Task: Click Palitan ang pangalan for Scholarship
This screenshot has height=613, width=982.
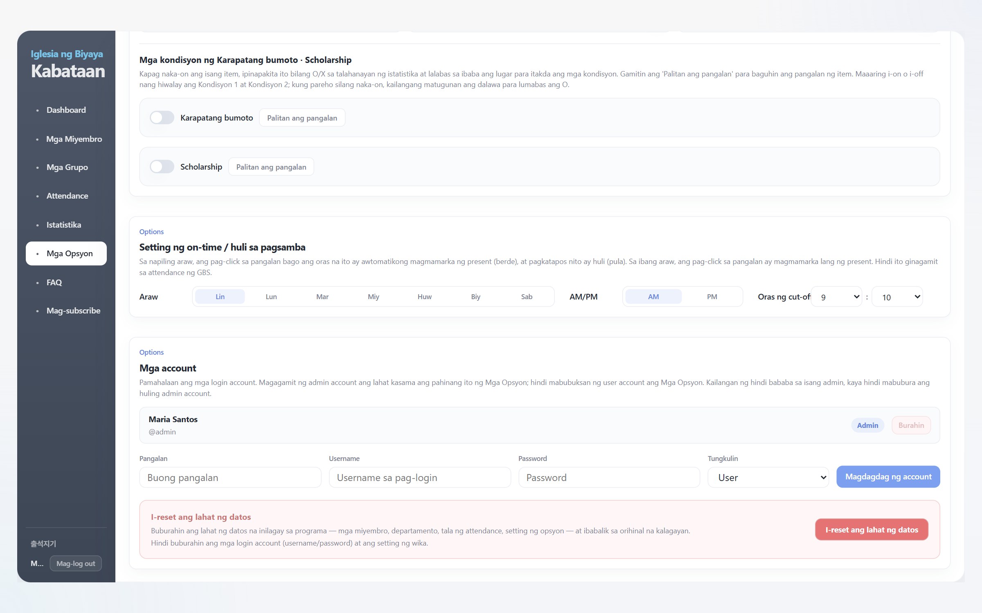Action: [271, 167]
